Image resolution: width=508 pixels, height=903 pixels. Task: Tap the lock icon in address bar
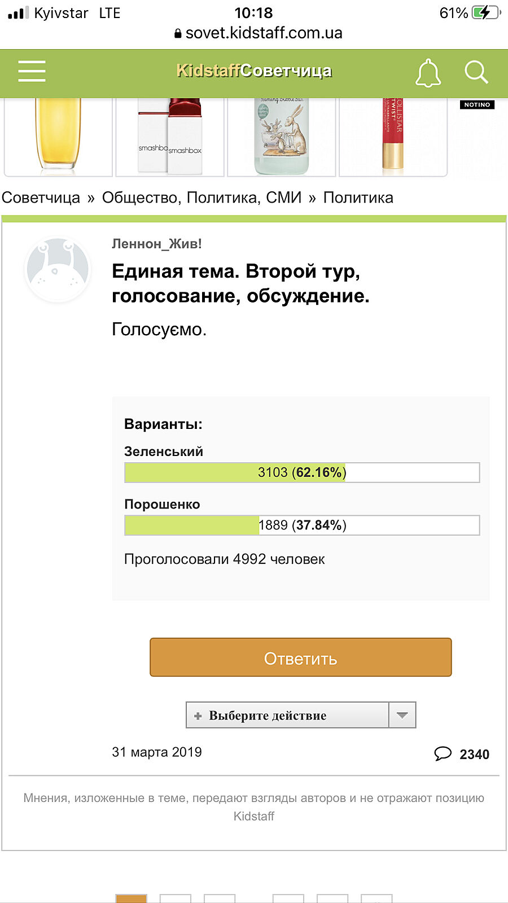click(178, 33)
